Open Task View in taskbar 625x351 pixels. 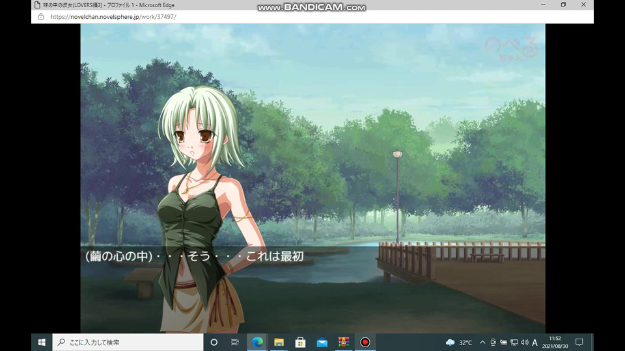[235, 343]
